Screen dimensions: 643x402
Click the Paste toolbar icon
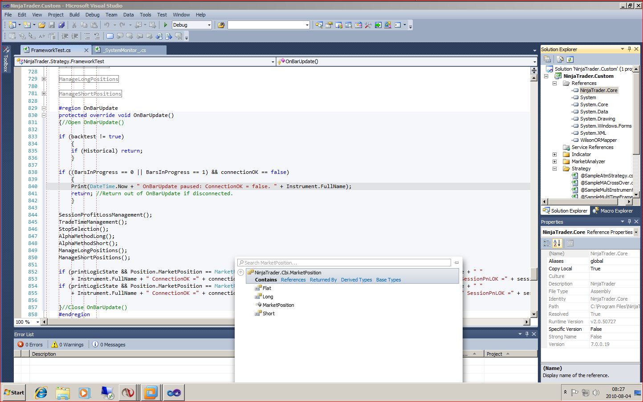(x=94, y=25)
